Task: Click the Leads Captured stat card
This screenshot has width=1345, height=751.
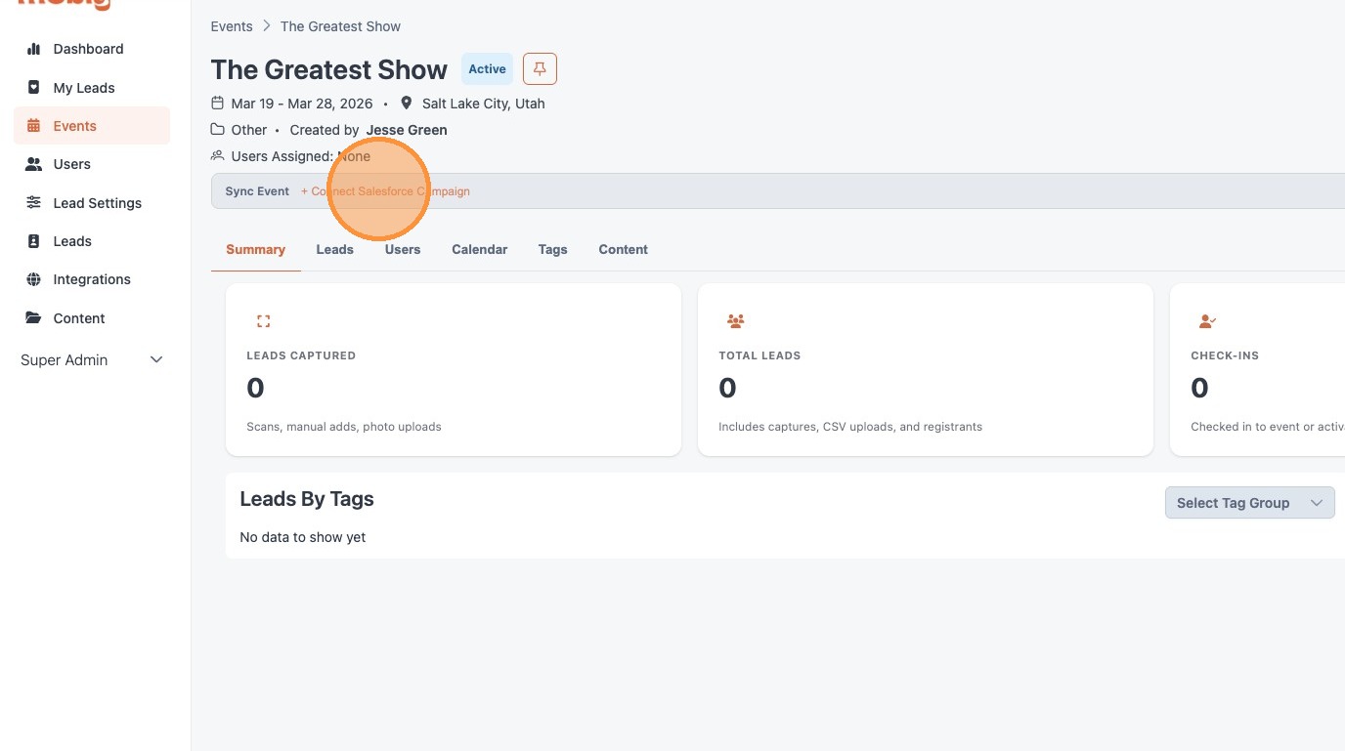Action: [453, 370]
